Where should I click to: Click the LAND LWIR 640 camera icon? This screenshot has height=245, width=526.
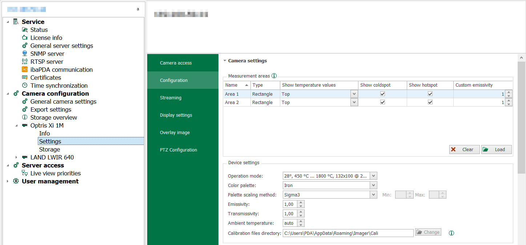click(x=25, y=157)
